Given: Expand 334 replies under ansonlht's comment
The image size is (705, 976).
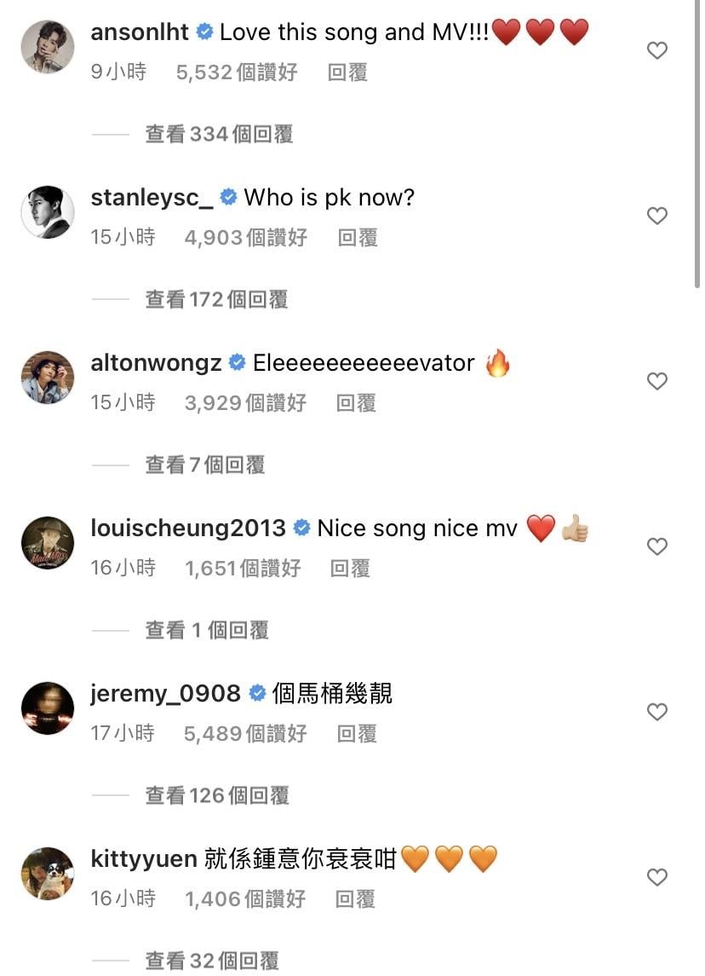Looking at the screenshot, I should (219, 134).
